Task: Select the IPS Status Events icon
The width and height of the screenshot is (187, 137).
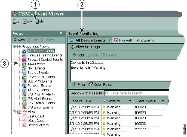Action: click(24, 103)
